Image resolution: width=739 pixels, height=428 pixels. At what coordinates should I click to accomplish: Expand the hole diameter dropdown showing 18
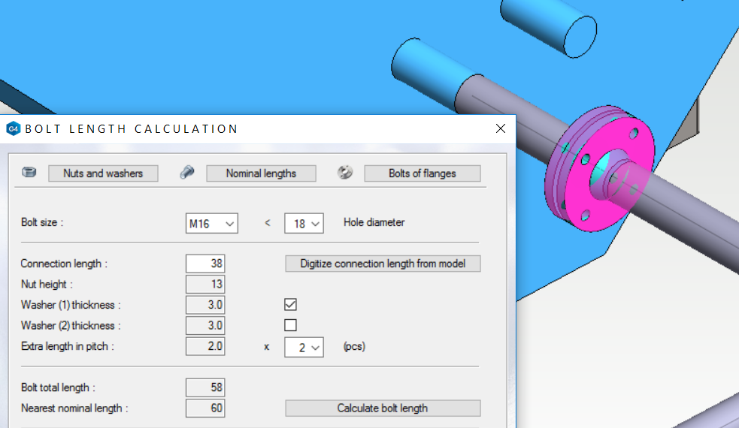point(304,223)
